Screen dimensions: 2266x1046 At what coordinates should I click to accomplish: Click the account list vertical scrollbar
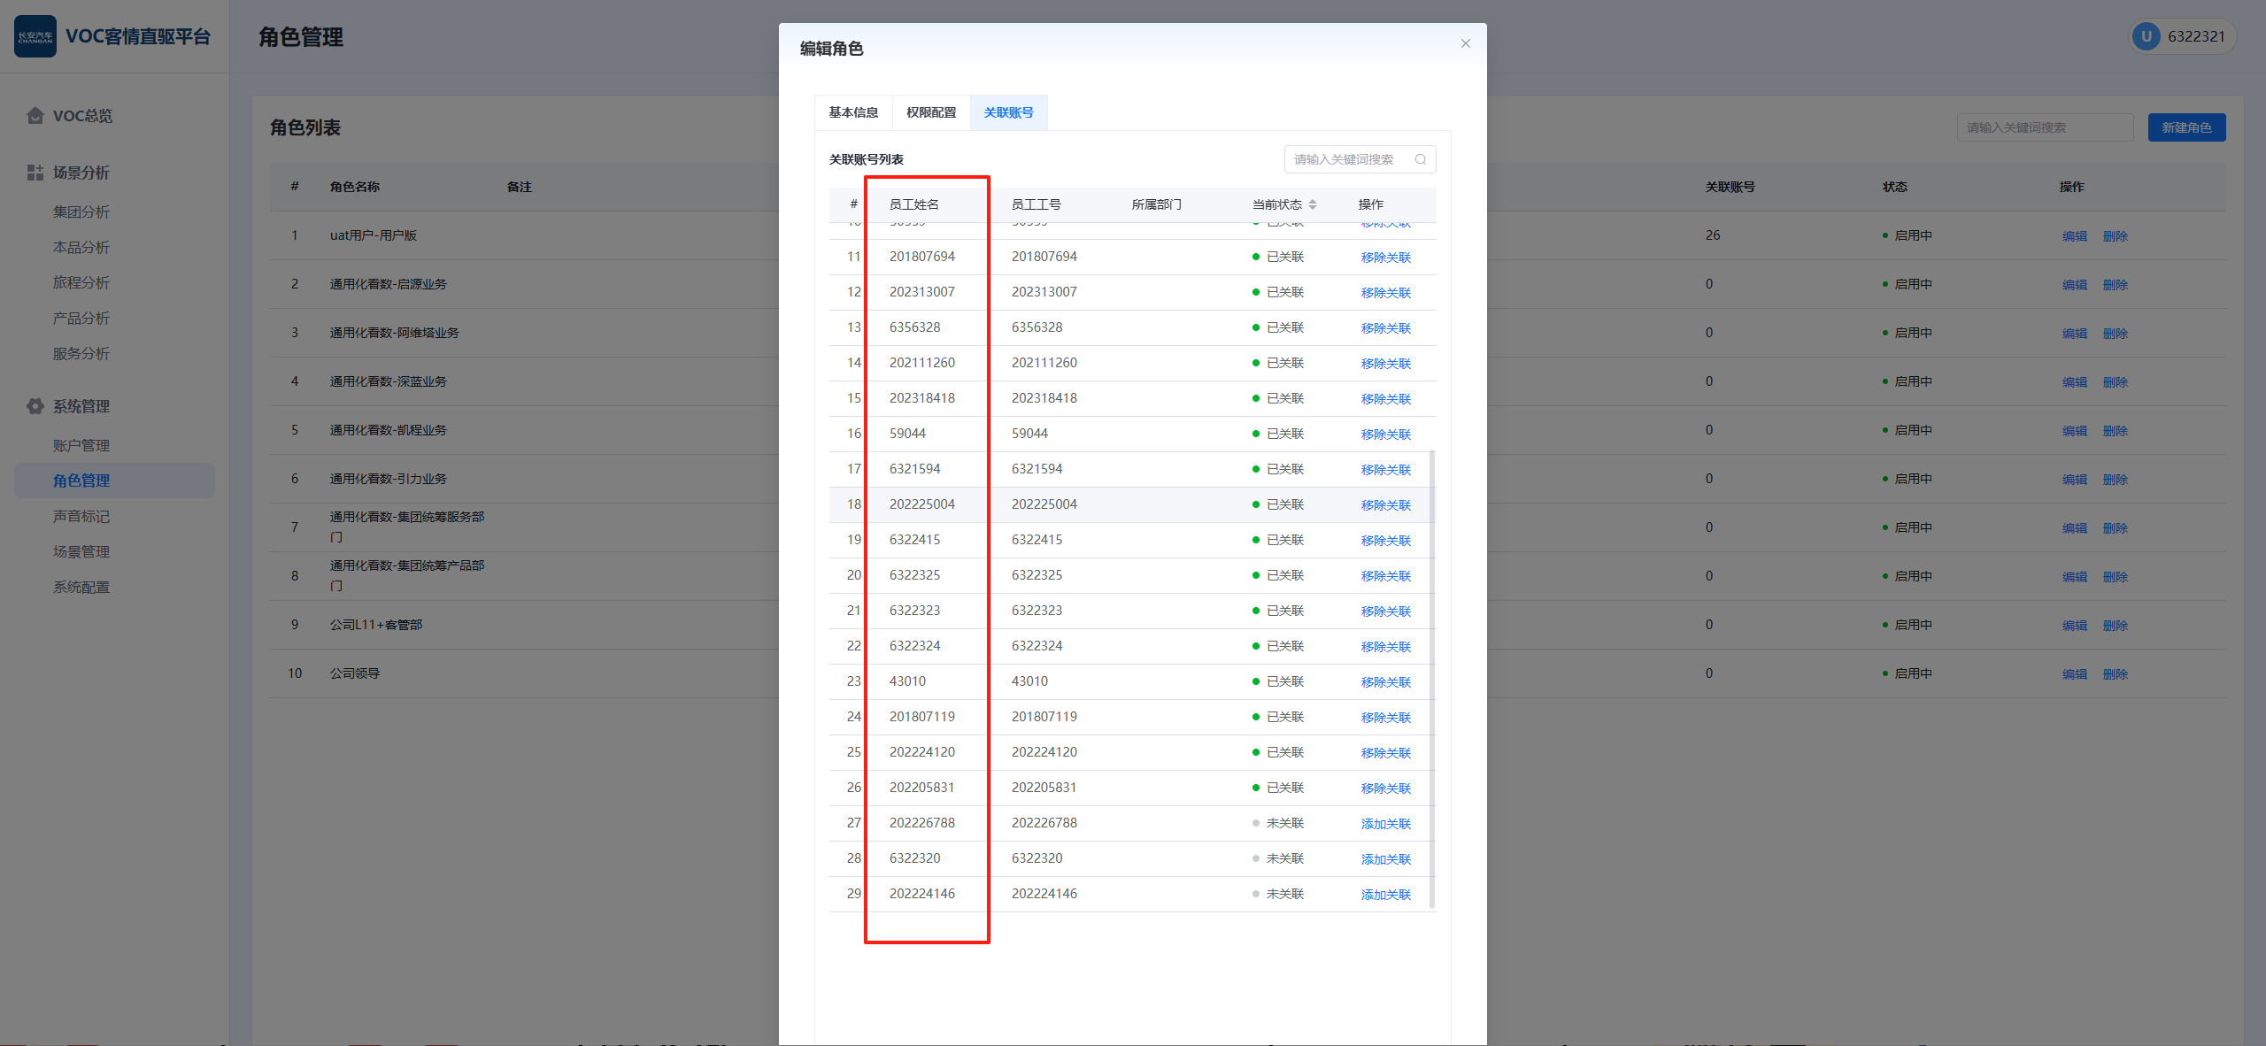1431,677
